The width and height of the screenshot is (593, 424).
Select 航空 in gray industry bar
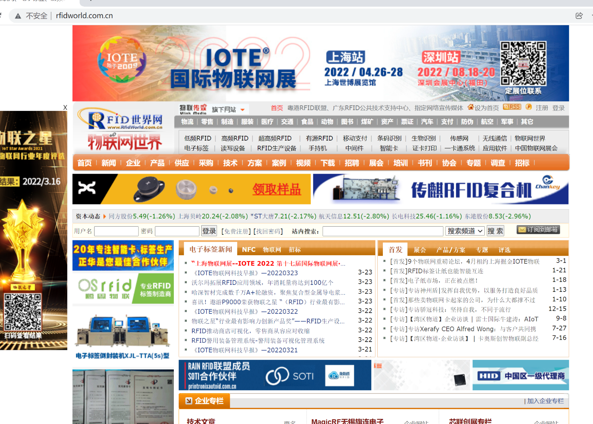point(487,122)
